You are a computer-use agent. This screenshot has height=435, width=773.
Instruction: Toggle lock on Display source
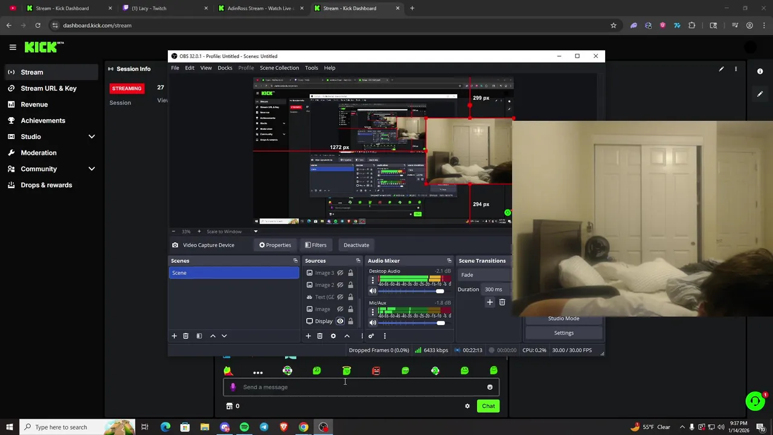[x=350, y=321]
